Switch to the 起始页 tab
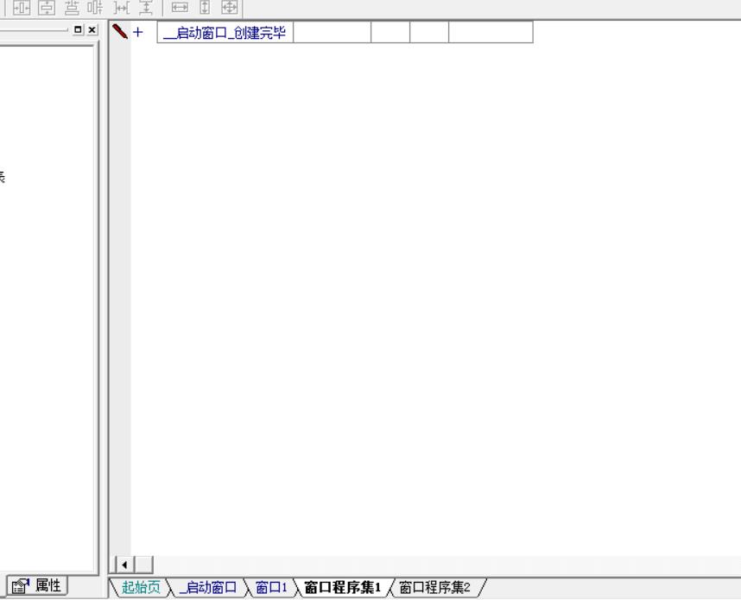 click(140, 588)
